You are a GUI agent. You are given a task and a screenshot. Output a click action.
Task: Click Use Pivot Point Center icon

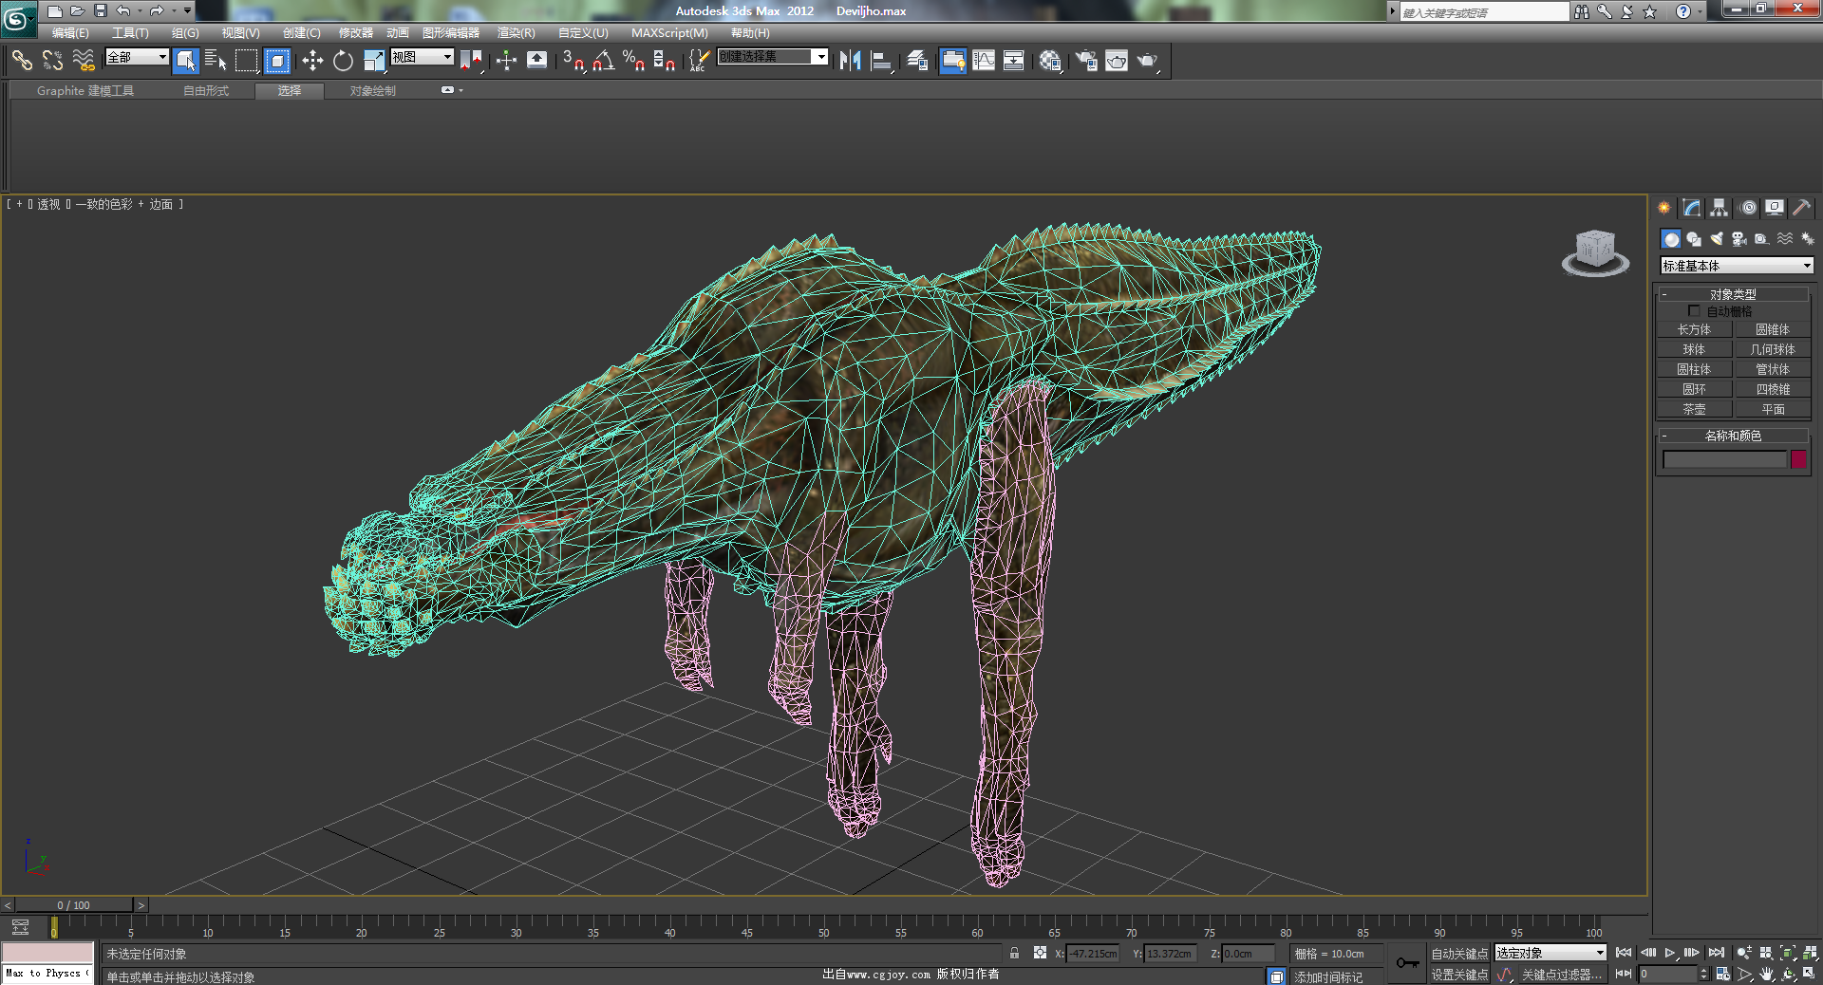click(x=471, y=61)
